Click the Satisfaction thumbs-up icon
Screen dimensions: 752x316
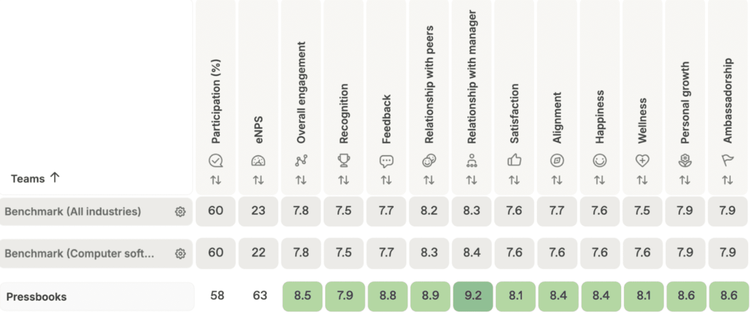click(x=514, y=160)
